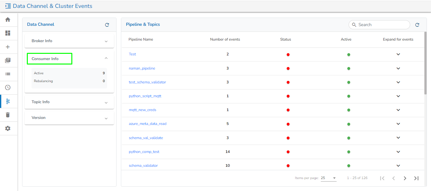Click the plus icon to create new
This screenshot has width=431, height=191.
(8, 47)
